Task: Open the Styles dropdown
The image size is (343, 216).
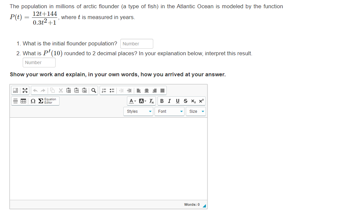Action: [x=138, y=111]
